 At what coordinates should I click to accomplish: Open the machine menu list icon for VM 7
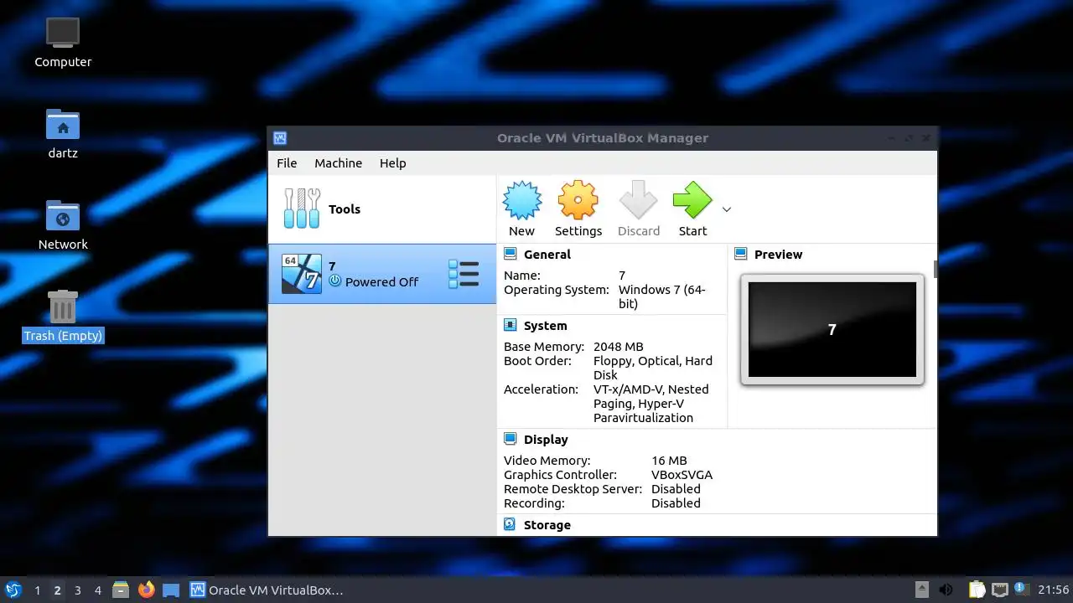point(464,274)
